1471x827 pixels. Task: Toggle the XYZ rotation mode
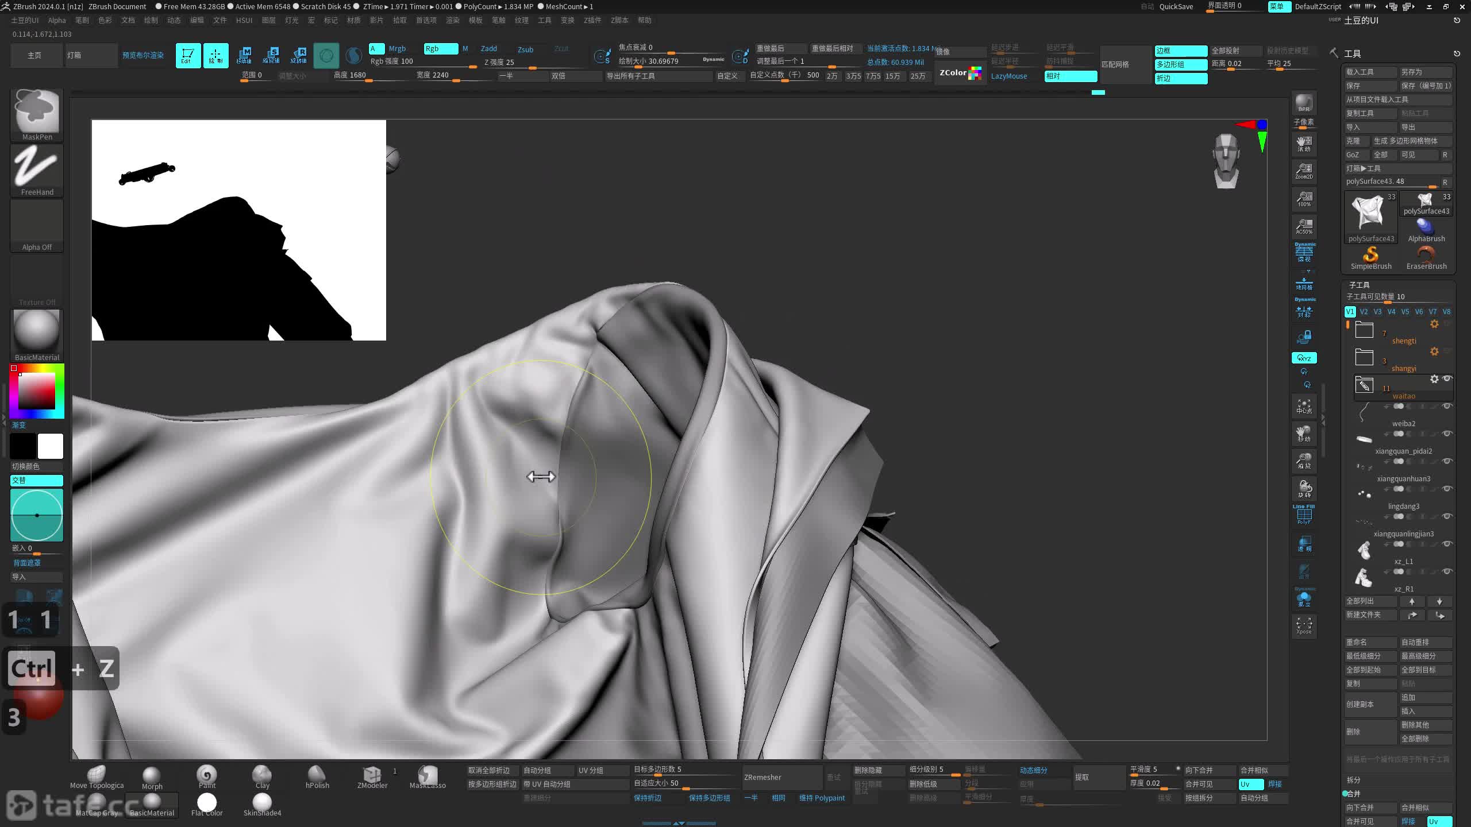coord(1304,358)
